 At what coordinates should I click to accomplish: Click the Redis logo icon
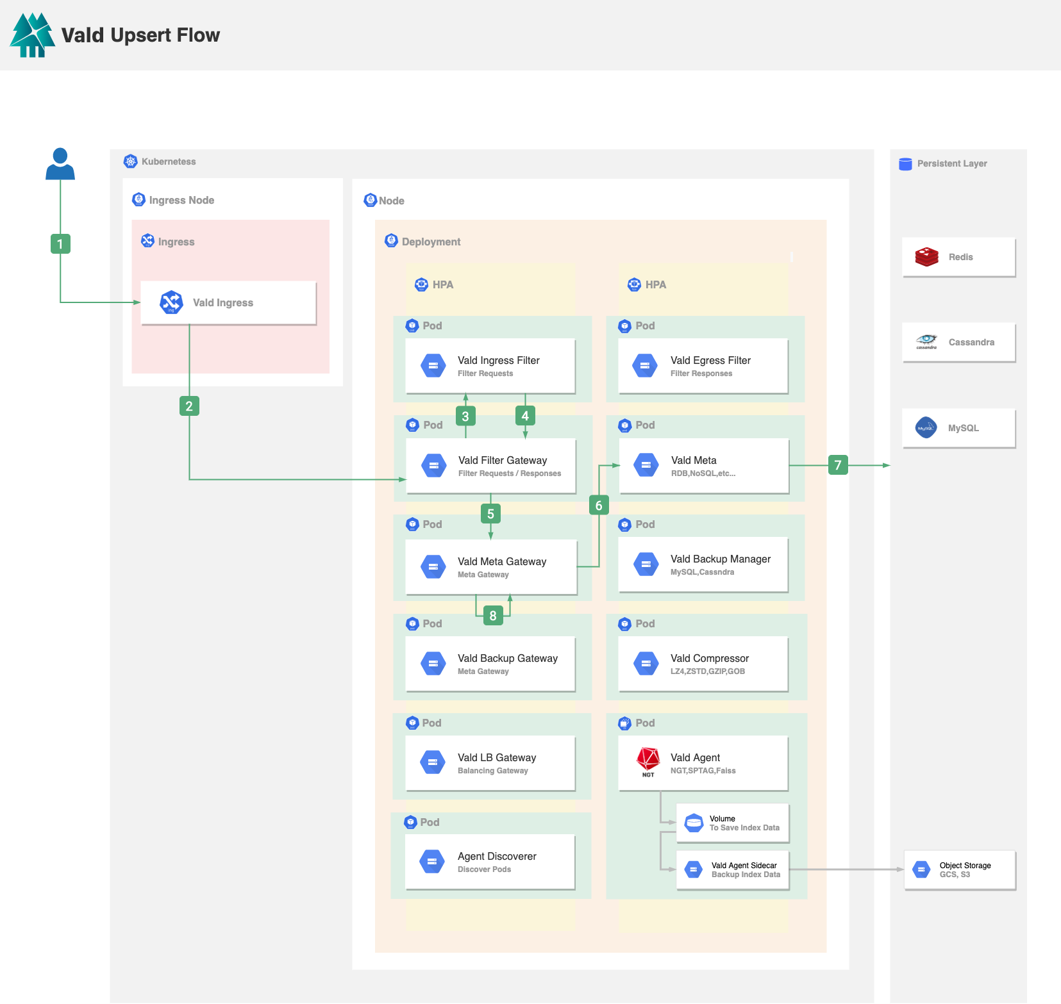[x=927, y=257]
